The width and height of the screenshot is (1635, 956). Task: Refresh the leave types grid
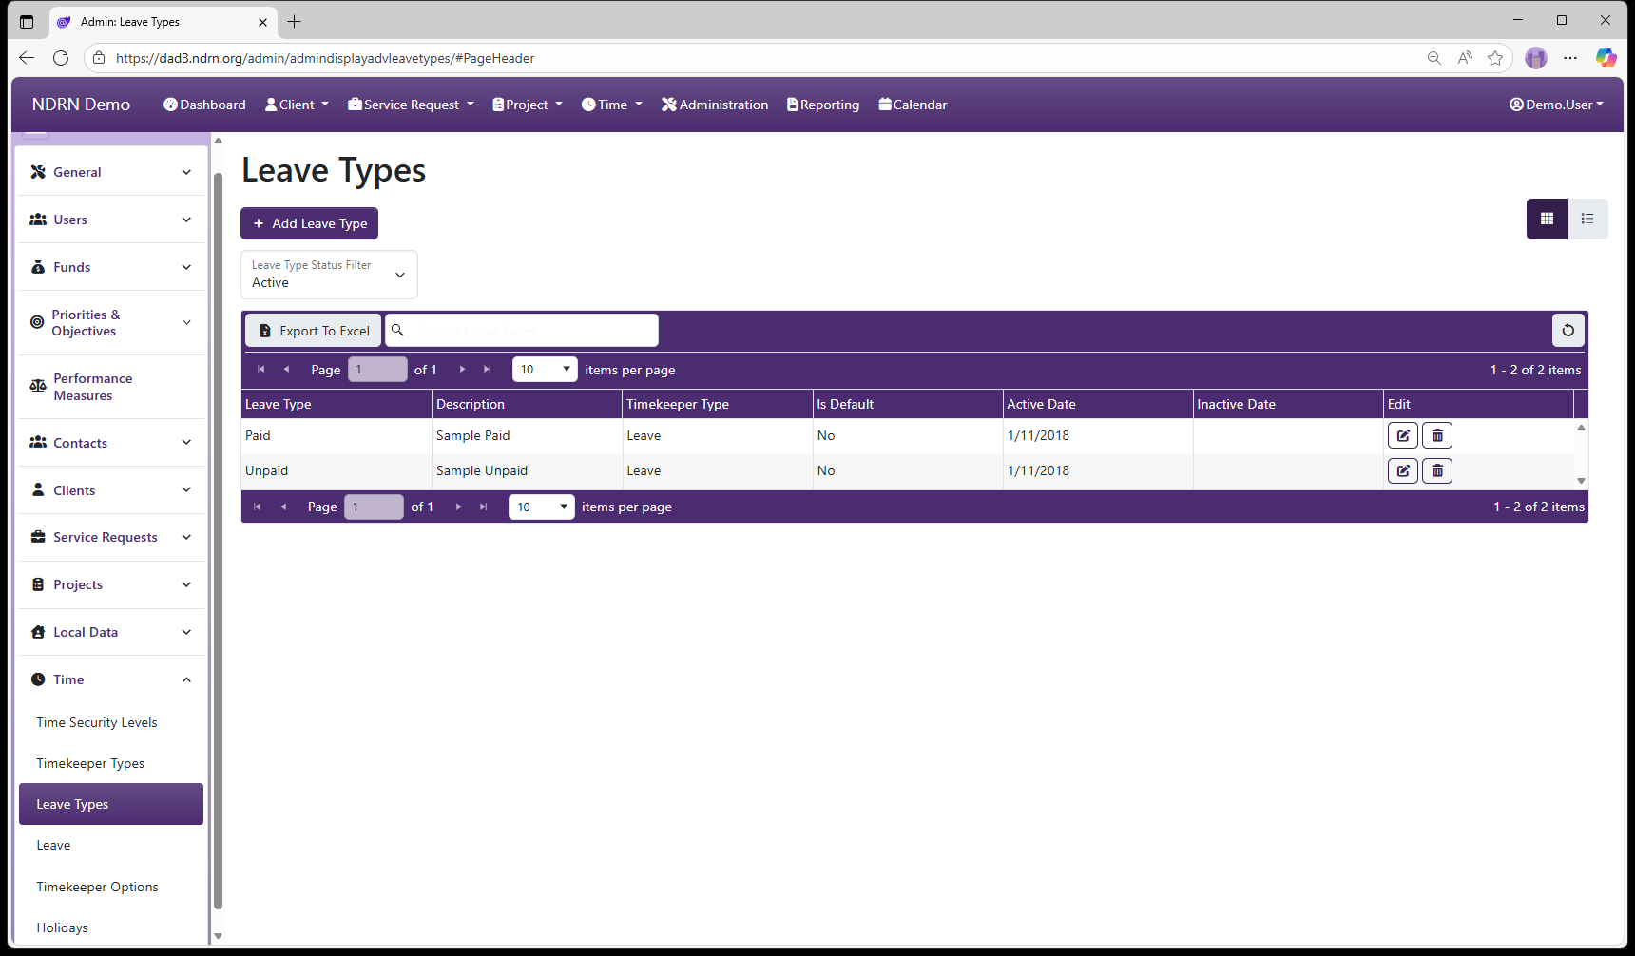tap(1568, 330)
